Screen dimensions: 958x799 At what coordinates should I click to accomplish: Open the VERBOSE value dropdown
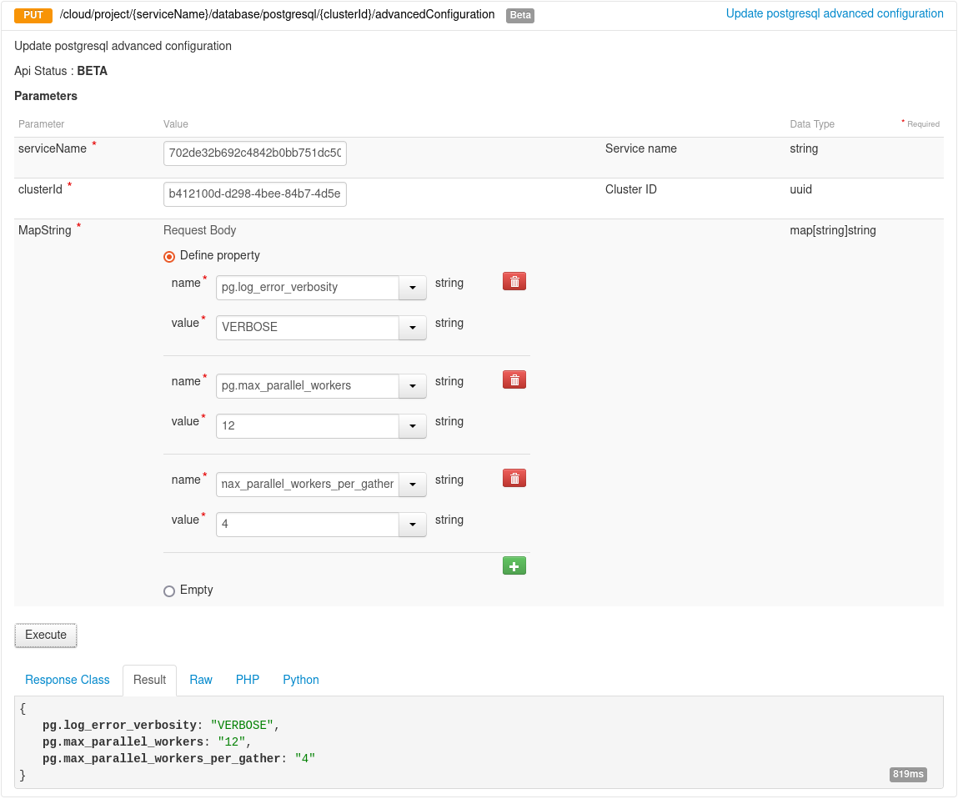tap(412, 327)
